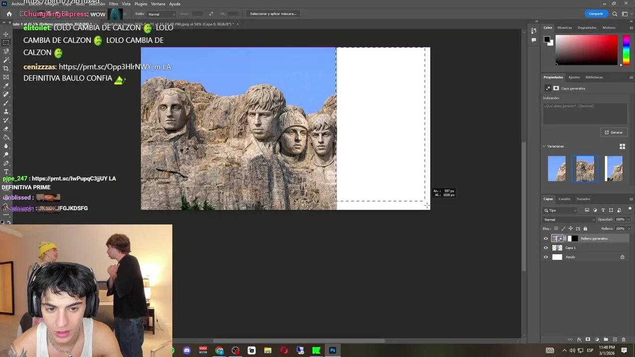The image size is (635, 357).
Task: Filter layers by adjustment layer icon
Action: click(595, 210)
